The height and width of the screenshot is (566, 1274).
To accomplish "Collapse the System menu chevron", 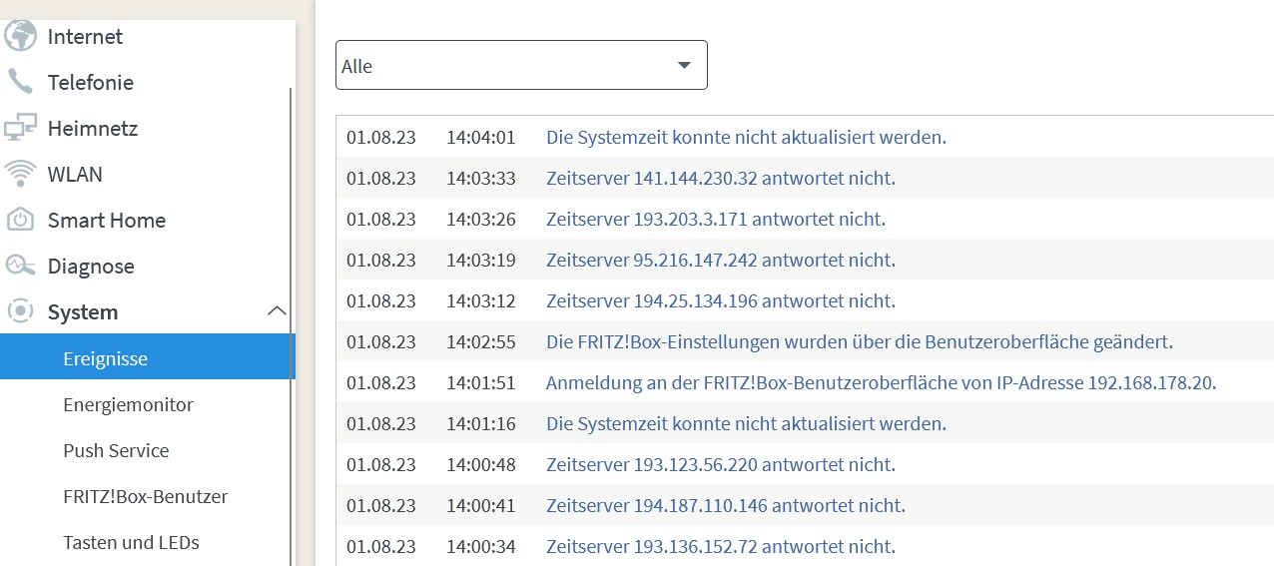I will [277, 311].
